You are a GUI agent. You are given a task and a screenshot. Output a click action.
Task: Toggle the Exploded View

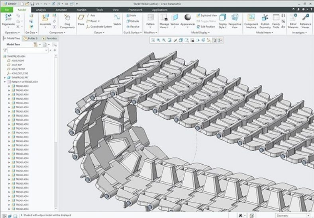[206, 15]
